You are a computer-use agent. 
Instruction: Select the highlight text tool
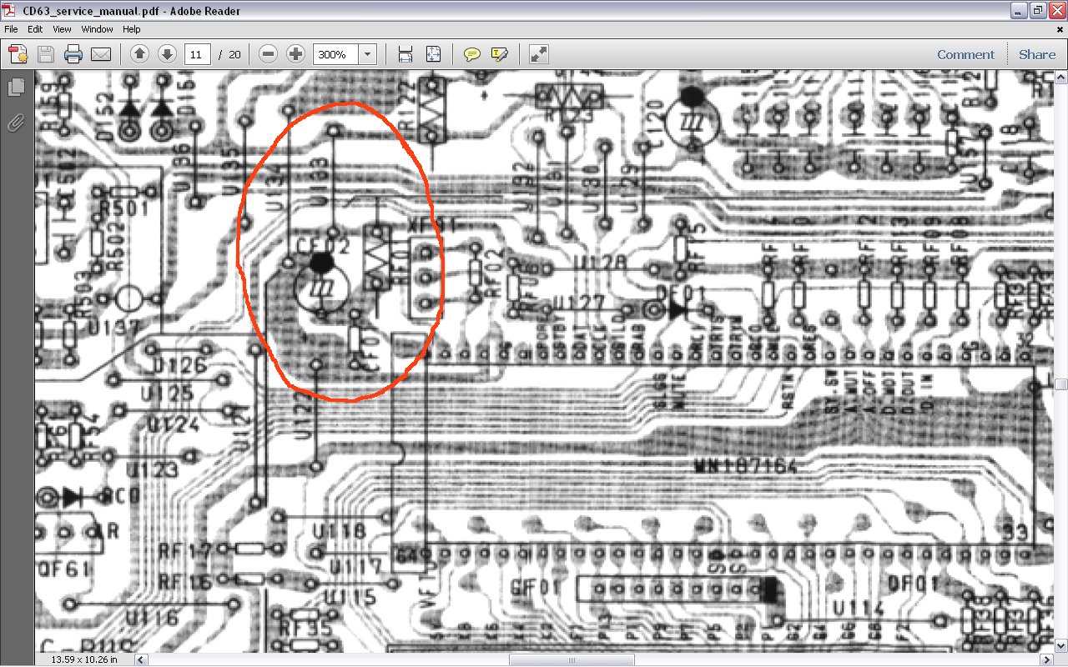click(x=500, y=54)
